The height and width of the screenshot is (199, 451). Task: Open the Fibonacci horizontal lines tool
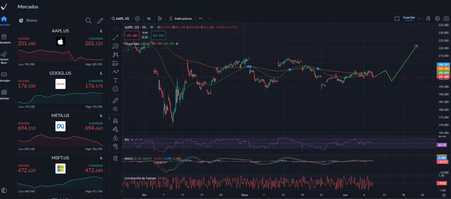click(x=115, y=46)
